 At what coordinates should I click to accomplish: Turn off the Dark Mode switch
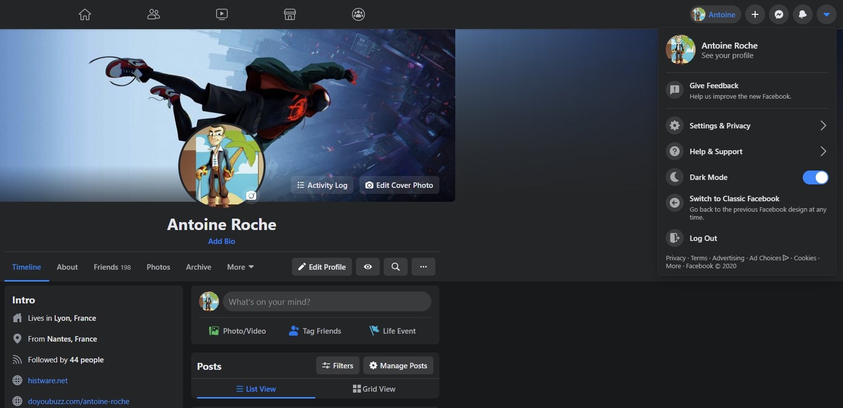815,177
